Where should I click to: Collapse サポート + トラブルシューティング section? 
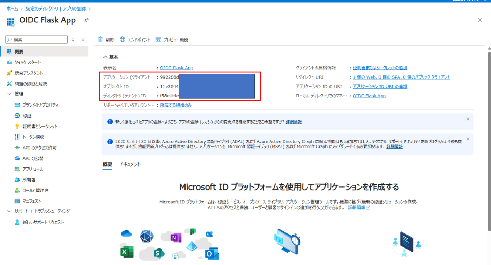[x=9, y=211]
